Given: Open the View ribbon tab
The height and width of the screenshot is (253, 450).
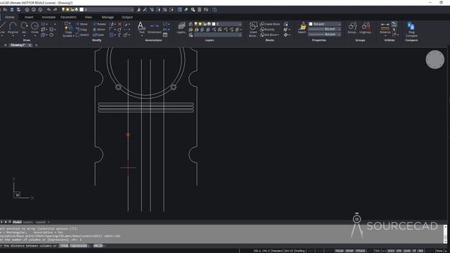Looking at the screenshot, I should [x=88, y=17].
